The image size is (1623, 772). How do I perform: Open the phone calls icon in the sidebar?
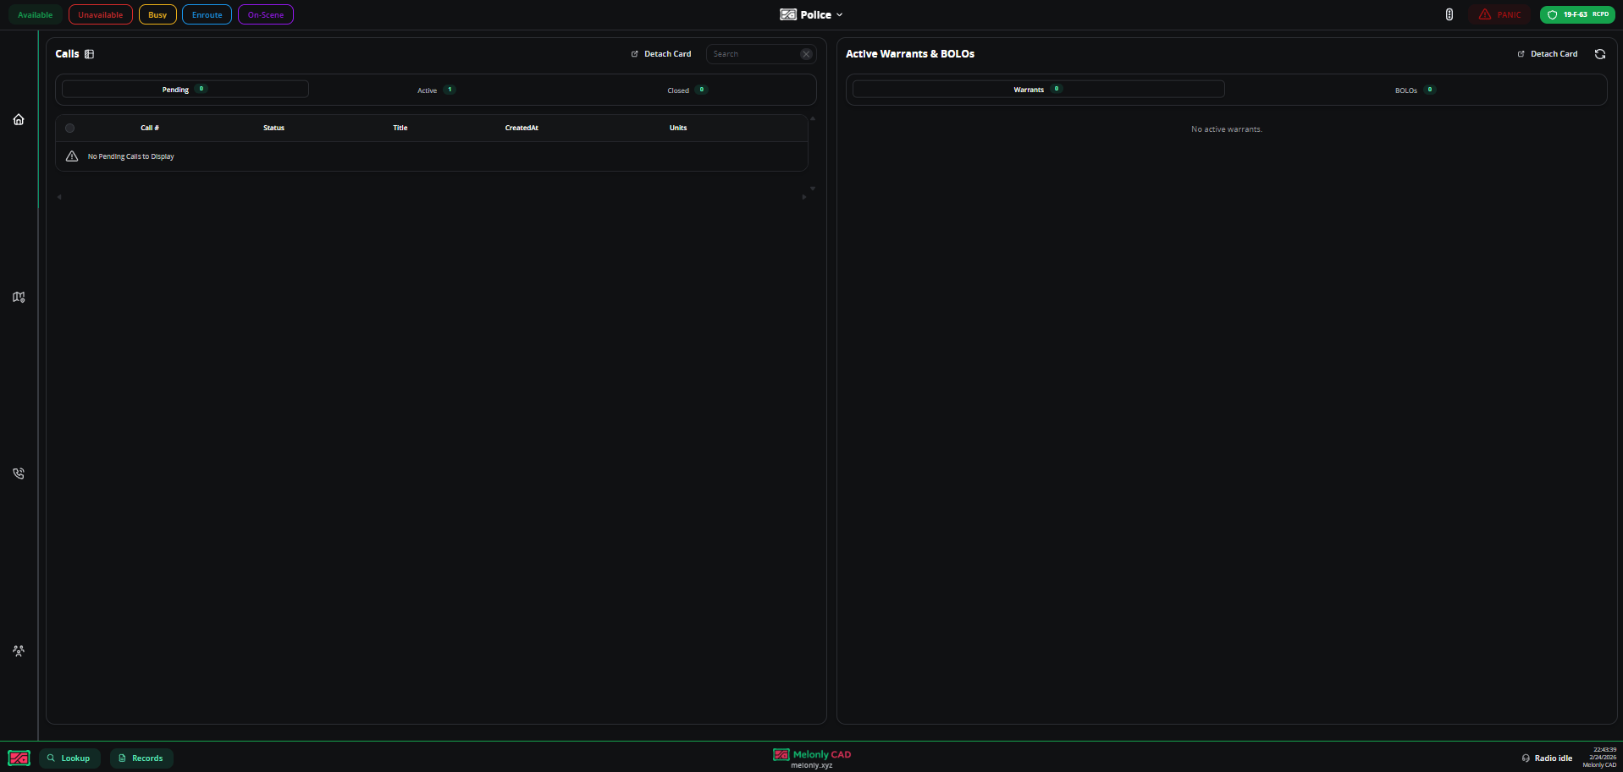[19, 474]
